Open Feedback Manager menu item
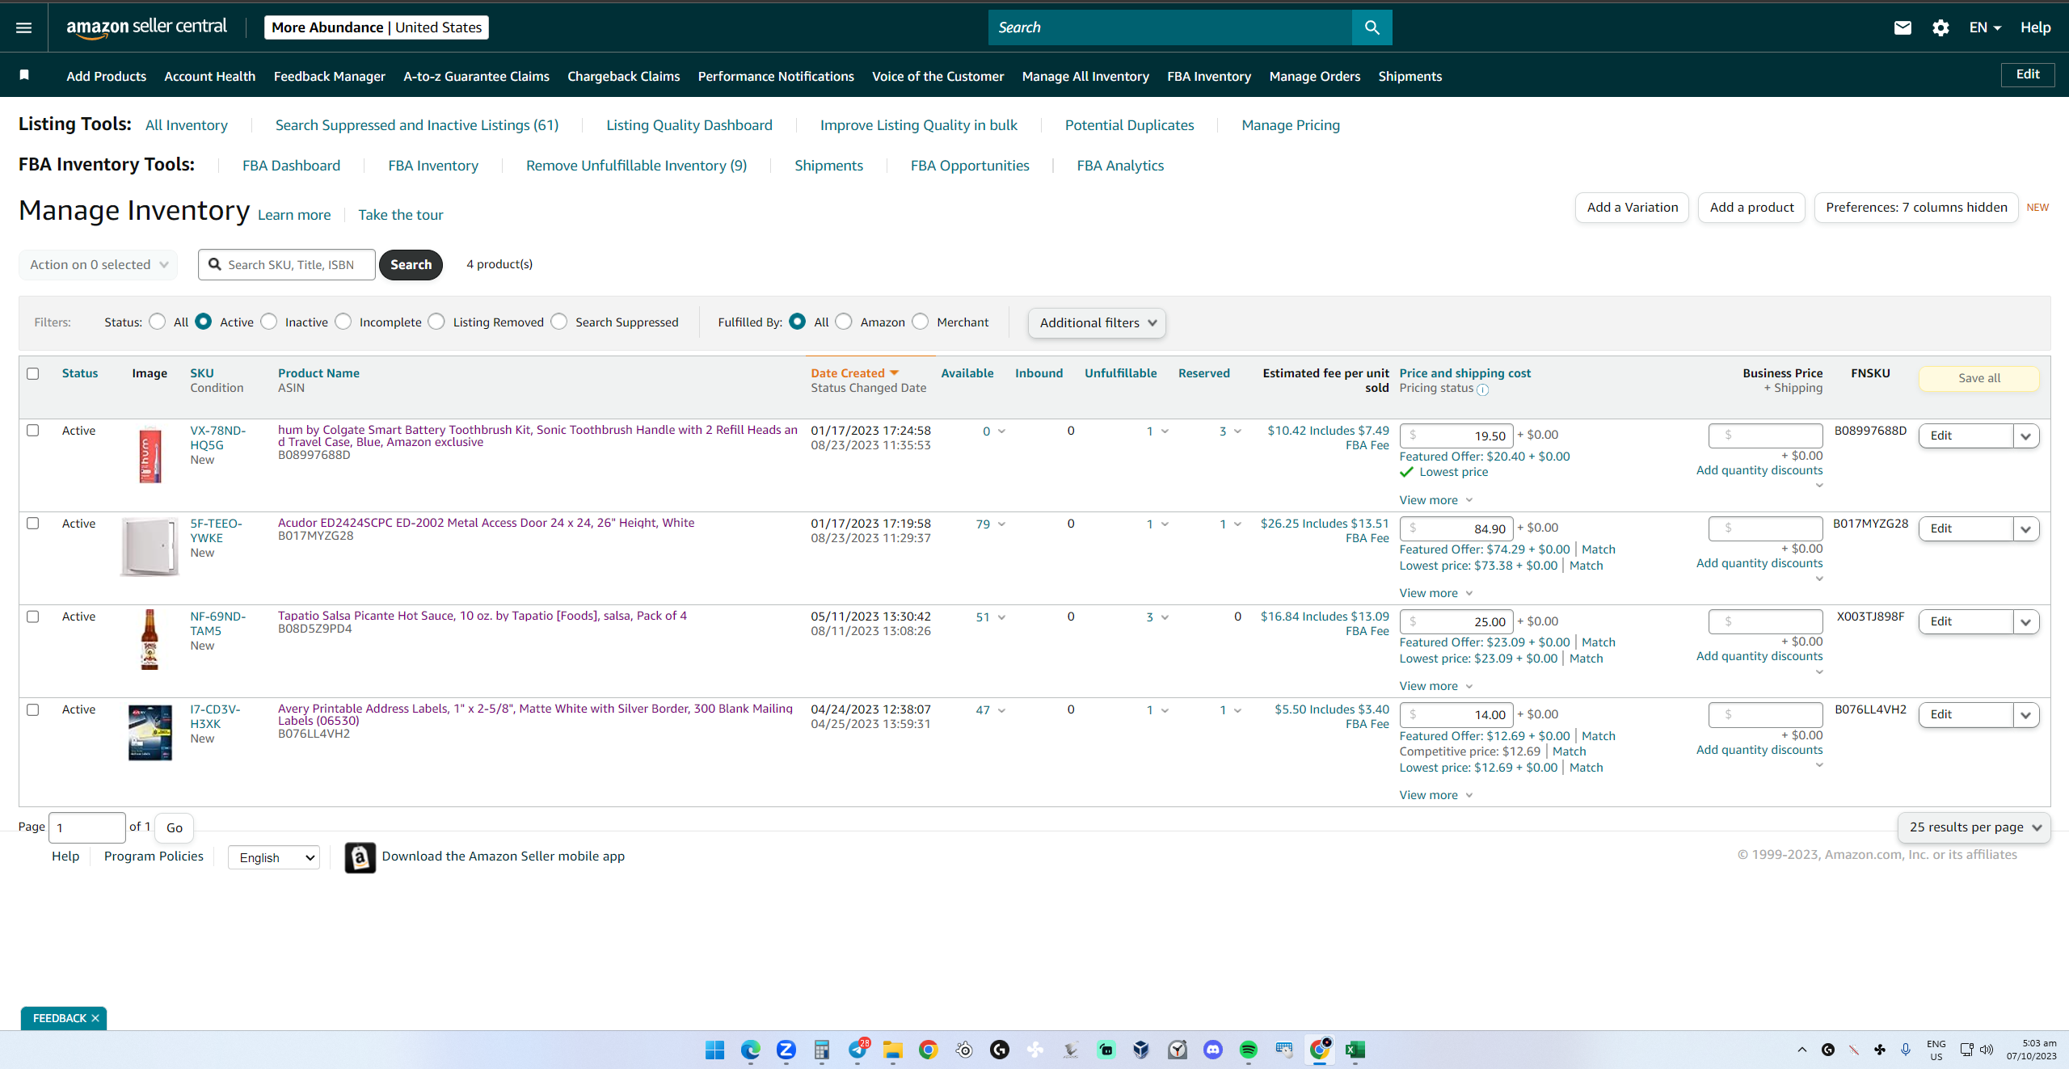Screen dimensions: 2069x1069 pos(329,76)
